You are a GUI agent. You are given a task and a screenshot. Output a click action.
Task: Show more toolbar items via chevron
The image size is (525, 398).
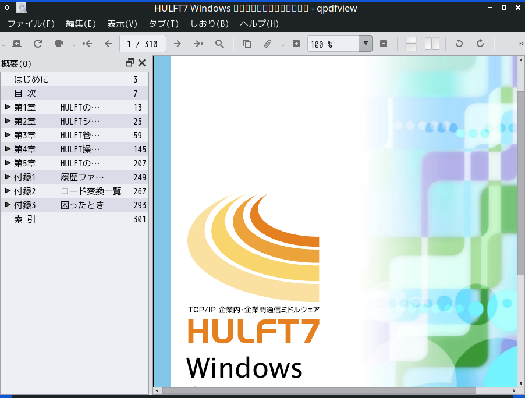[521, 44]
